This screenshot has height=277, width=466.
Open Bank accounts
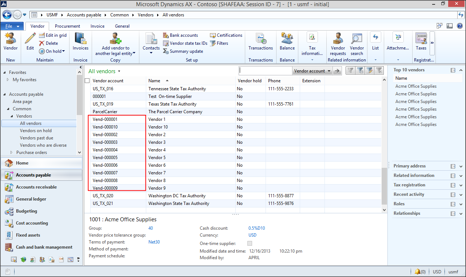coord(180,35)
